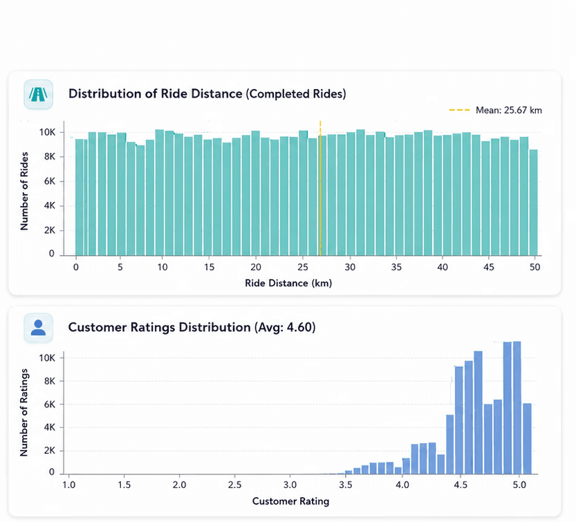Click the last teal bar at 50 km

533,203
